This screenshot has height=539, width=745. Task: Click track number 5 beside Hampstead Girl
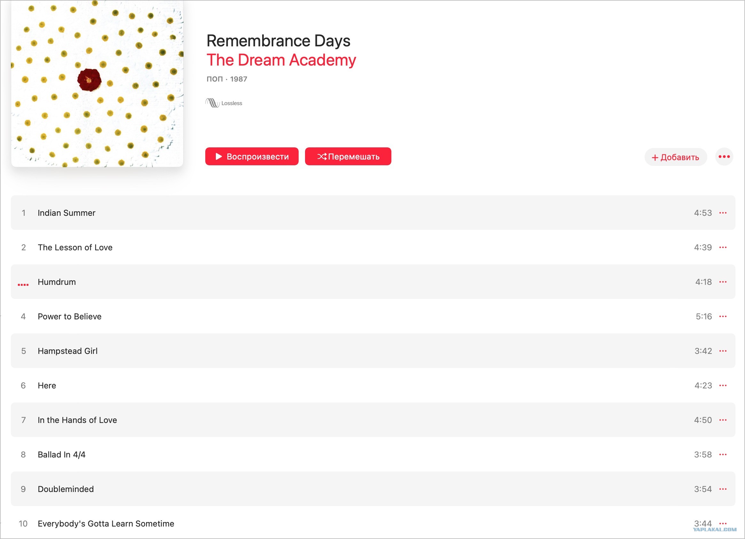tap(23, 351)
